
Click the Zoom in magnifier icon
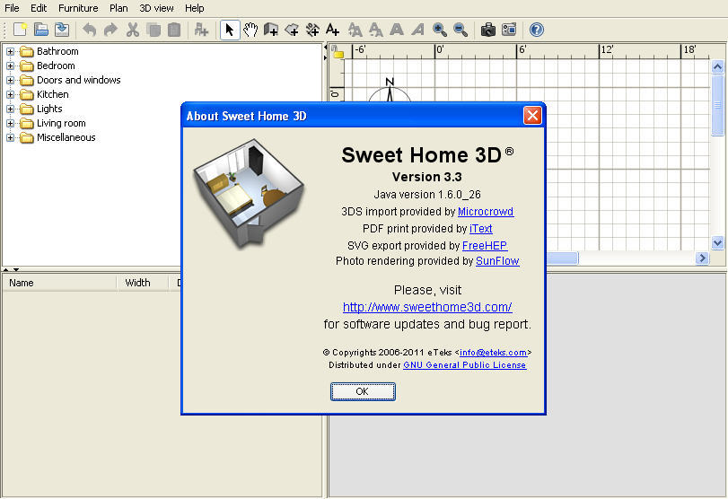point(440,30)
